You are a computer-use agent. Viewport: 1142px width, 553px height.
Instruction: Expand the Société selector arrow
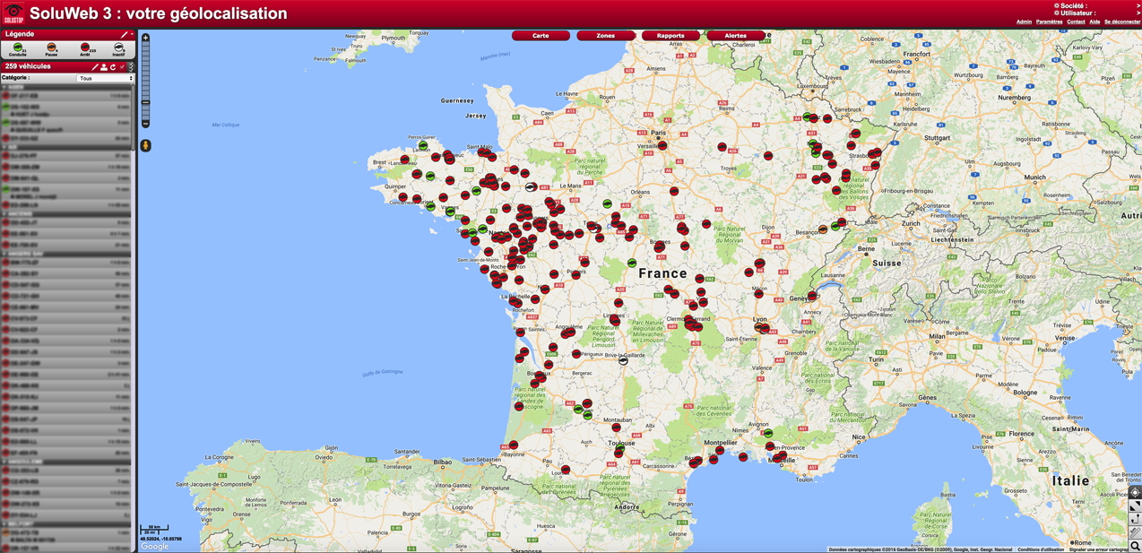(1138, 6)
